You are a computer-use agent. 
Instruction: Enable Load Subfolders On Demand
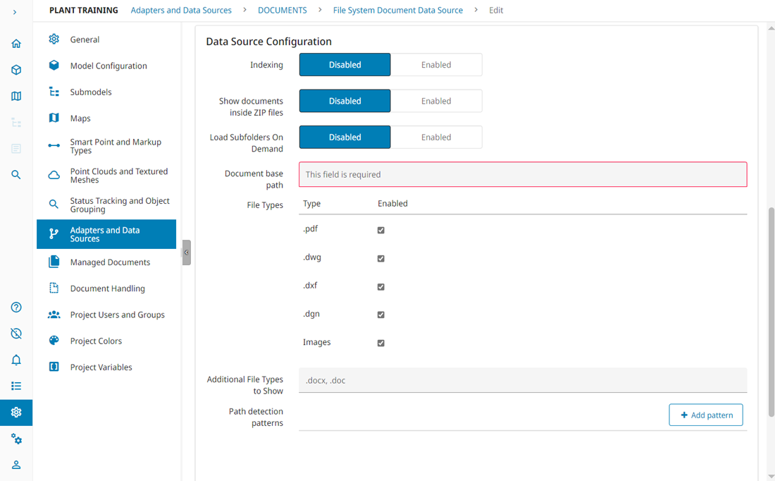[x=436, y=137]
